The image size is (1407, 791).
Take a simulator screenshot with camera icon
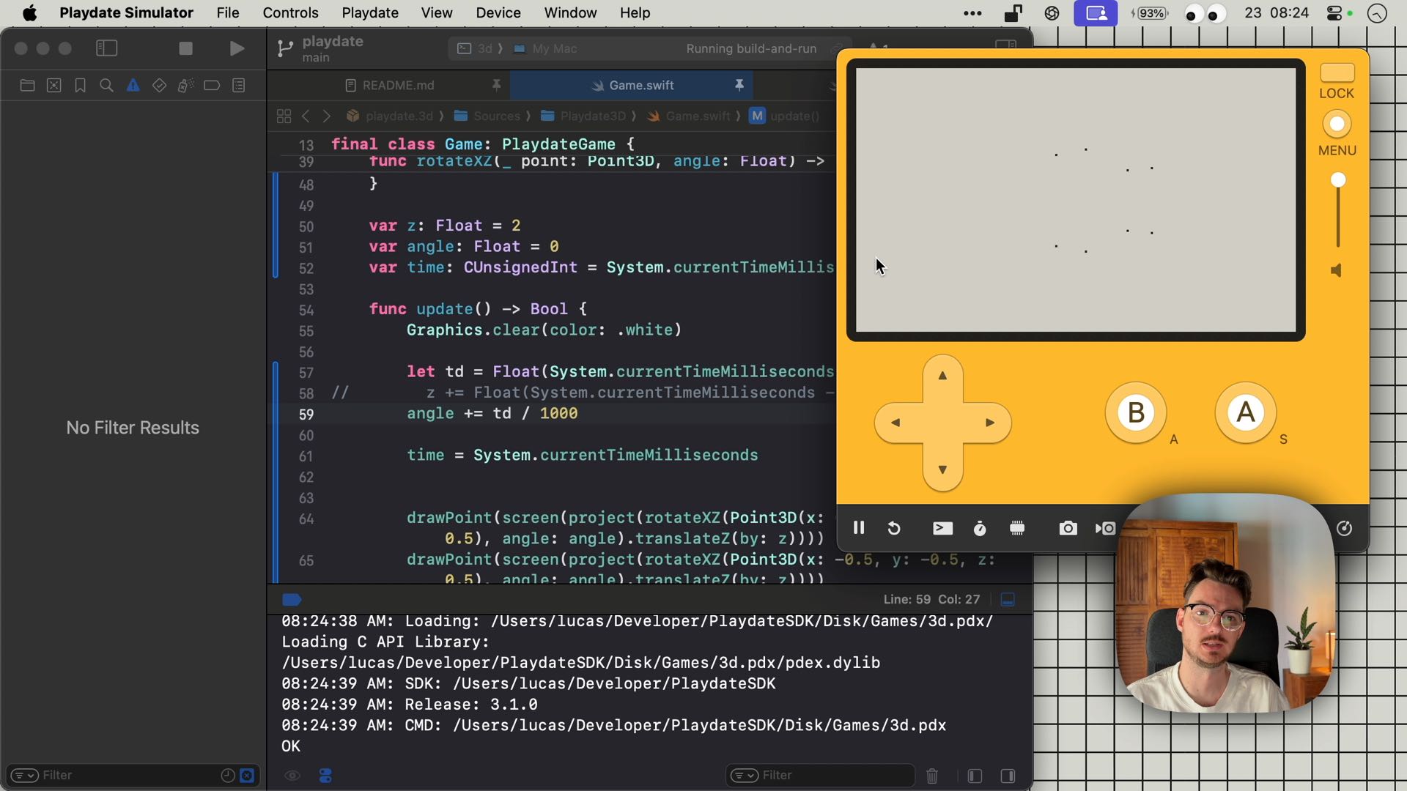[1068, 528]
